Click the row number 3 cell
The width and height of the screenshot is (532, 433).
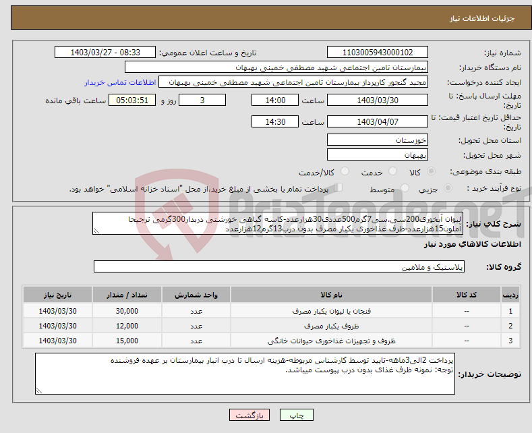pyautogui.click(x=510, y=341)
